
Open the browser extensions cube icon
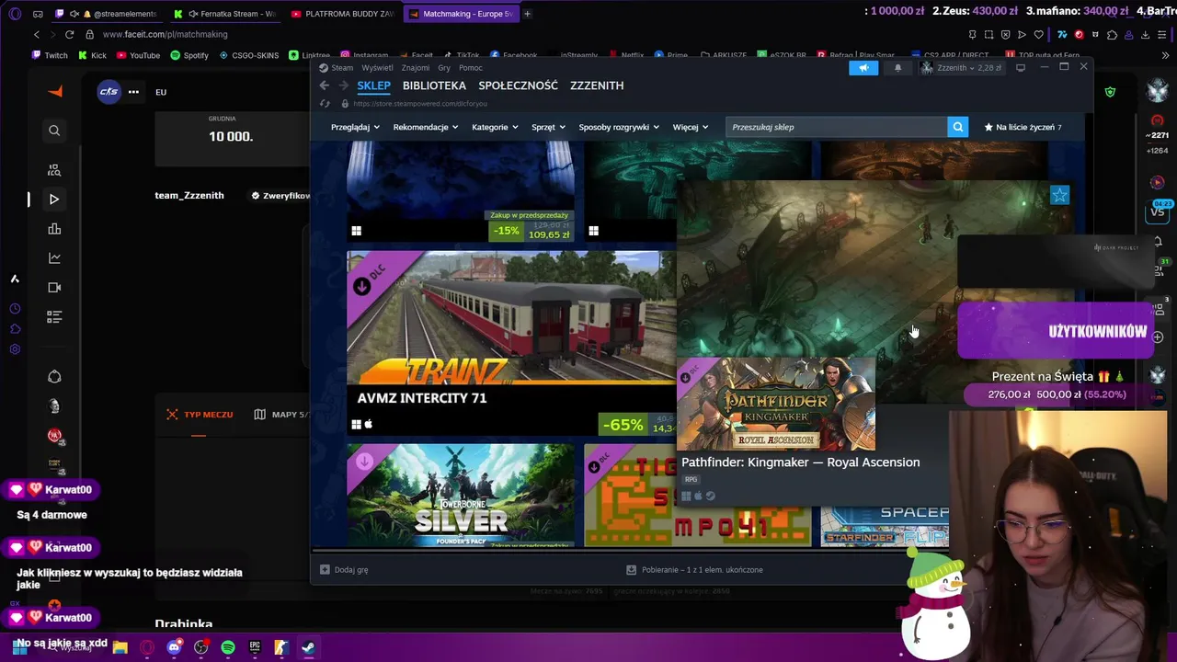(x=1112, y=35)
